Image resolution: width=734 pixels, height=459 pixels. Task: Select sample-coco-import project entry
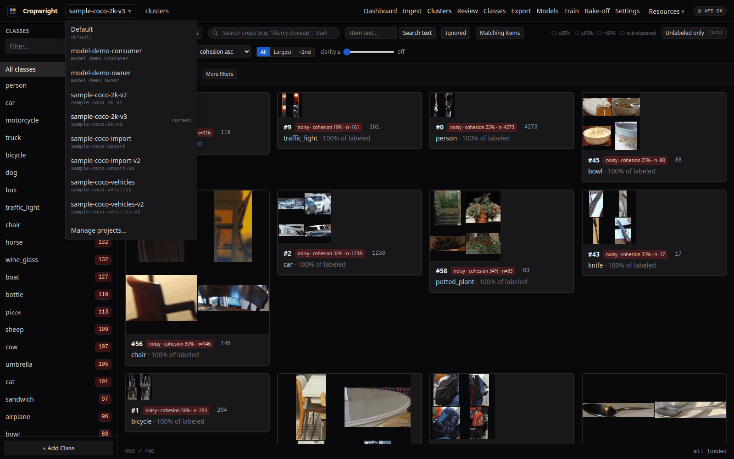coord(131,142)
